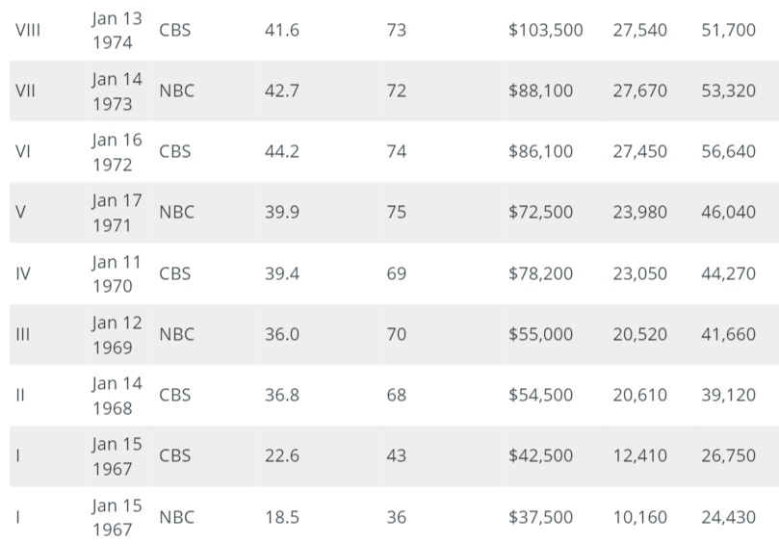
Task: Select the $37,500 cost cell
Action: 540,517
